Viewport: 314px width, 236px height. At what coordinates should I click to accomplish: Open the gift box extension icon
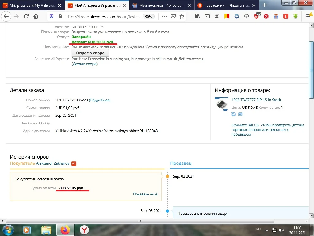coord(276,17)
